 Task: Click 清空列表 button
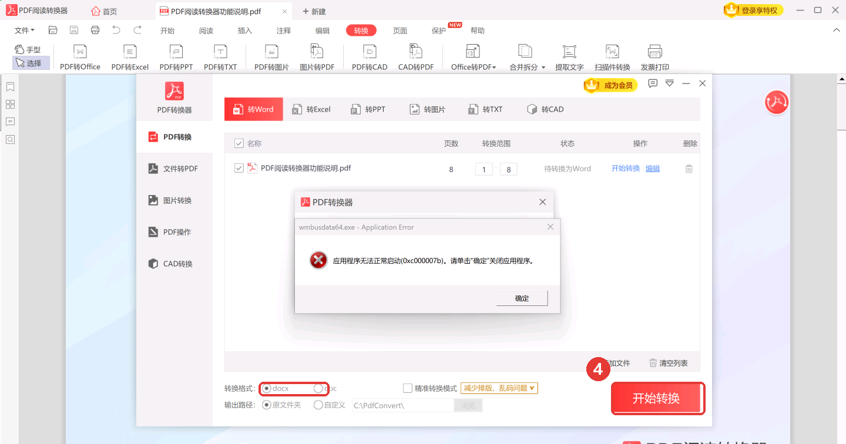[x=668, y=363]
